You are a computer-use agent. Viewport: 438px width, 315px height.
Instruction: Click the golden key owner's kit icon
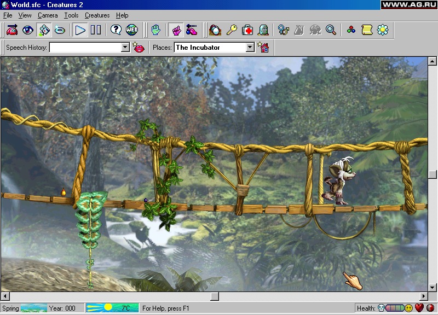[232, 30]
